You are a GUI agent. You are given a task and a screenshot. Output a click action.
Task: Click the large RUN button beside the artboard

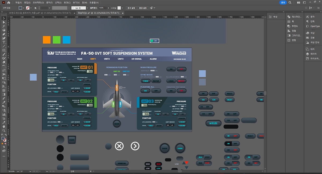click(214, 123)
